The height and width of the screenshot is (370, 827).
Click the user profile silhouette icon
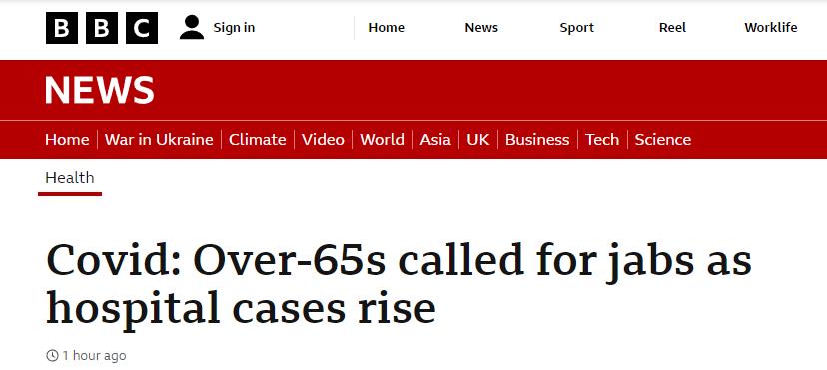(x=192, y=27)
